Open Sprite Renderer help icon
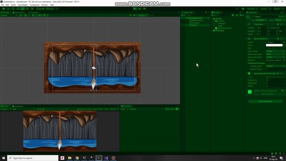Image resolution: width=286 pixels, height=161 pixels. coord(278,39)
